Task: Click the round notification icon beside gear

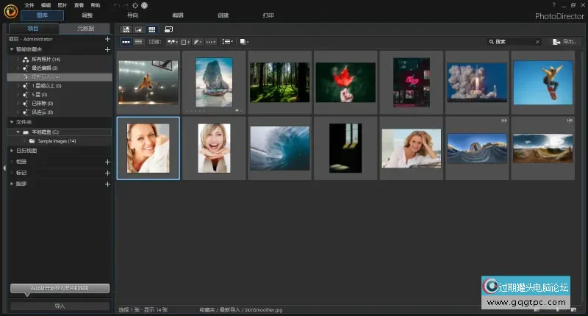Action: click(x=144, y=5)
